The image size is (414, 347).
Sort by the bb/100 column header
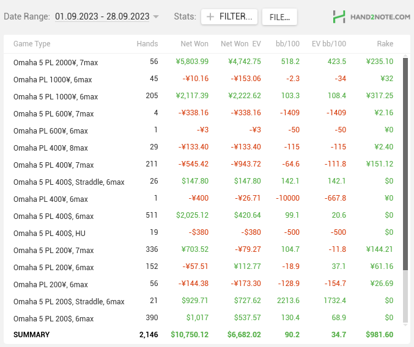click(287, 44)
